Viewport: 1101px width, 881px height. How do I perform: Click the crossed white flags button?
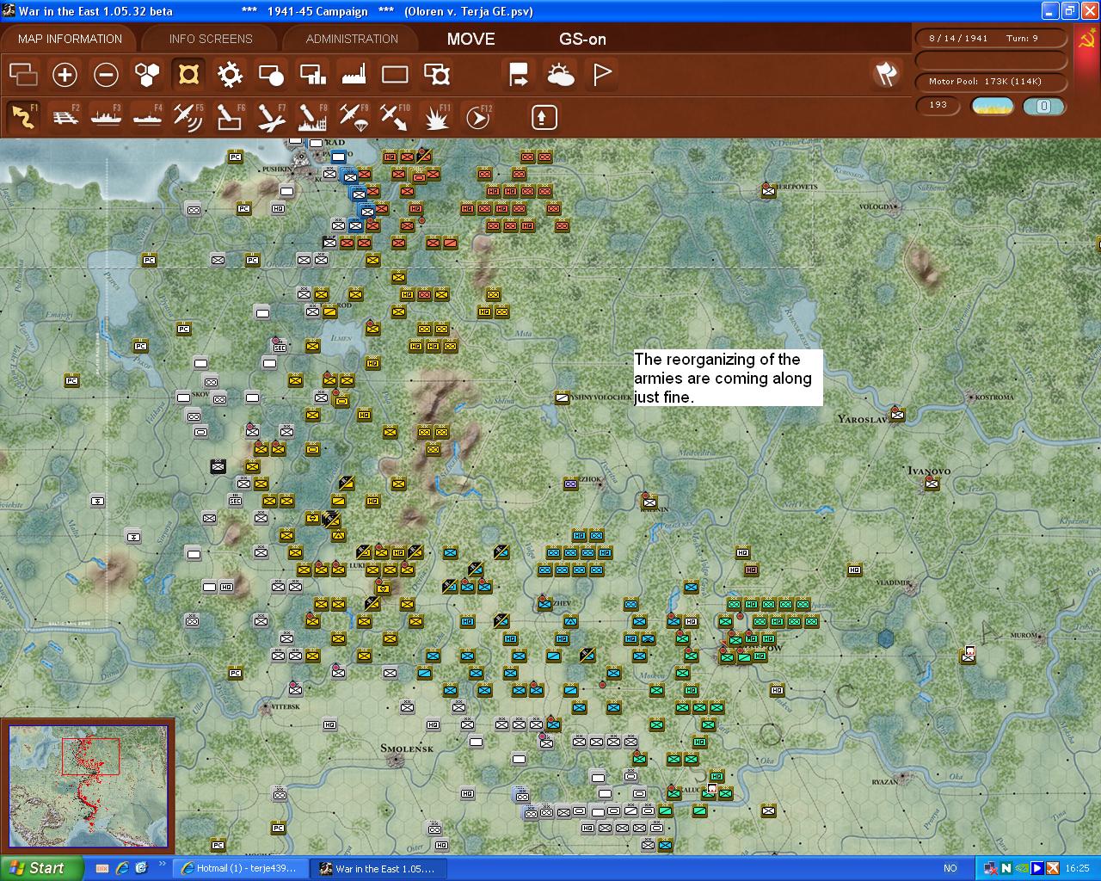pyautogui.click(x=886, y=74)
